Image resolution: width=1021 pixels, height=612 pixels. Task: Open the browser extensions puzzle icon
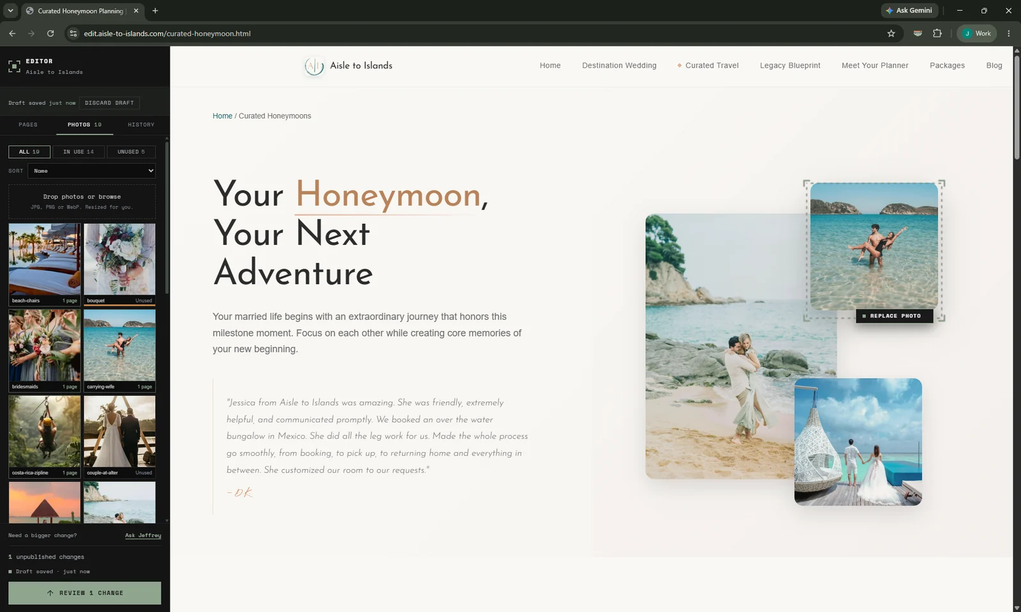(x=937, y=33)
